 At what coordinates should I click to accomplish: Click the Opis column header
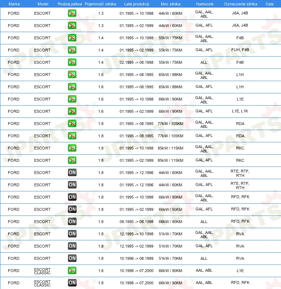click(270, 4)
